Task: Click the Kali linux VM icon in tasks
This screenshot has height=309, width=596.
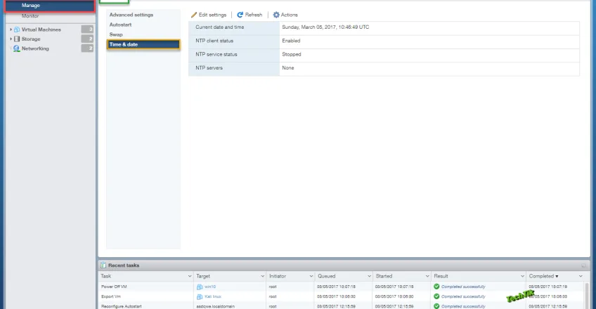Action: pos(200,296)
